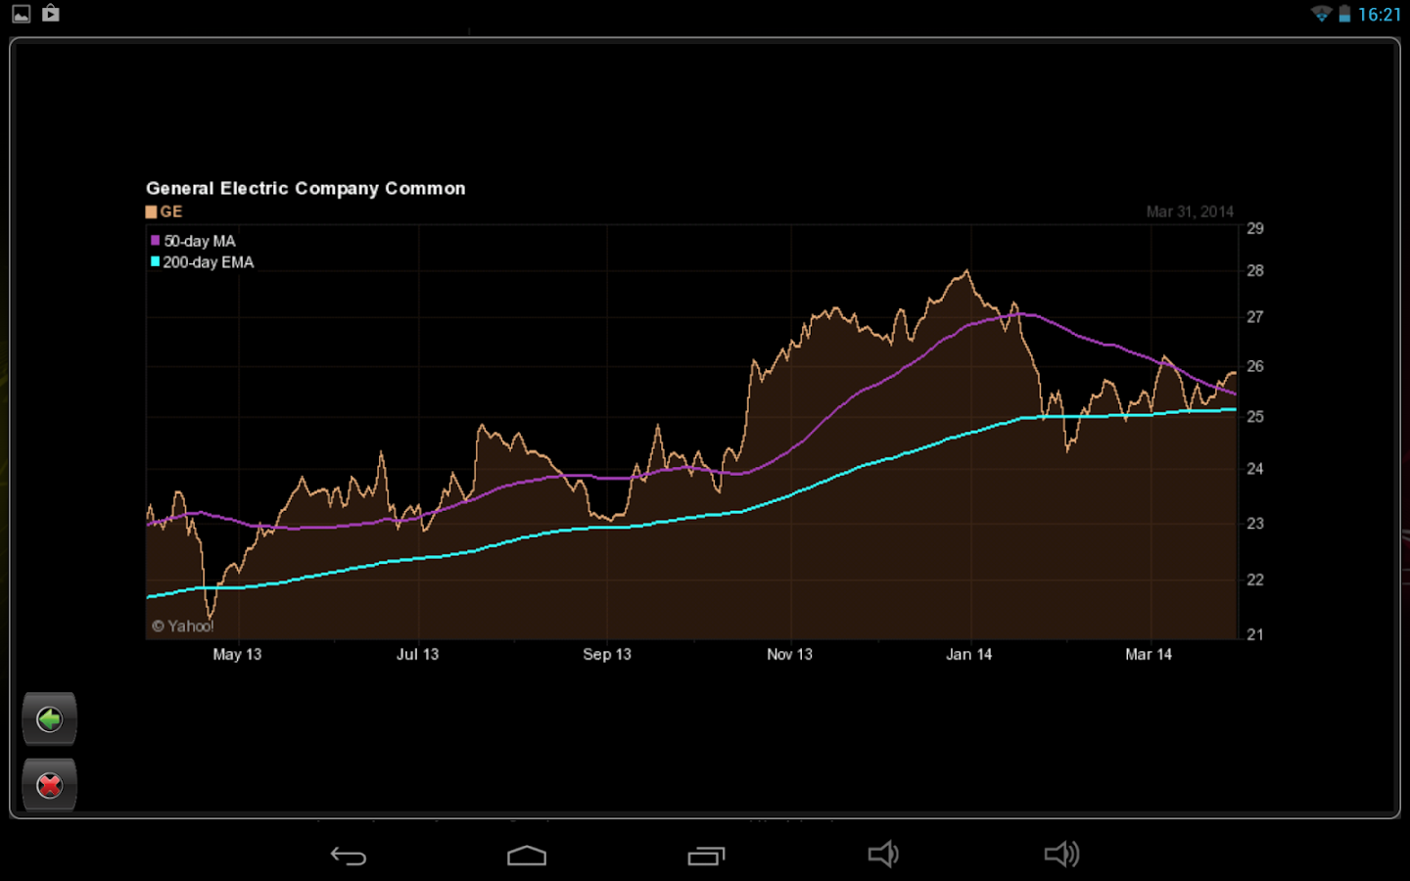The width and height of the screenshot is (1410, 881).
Task: Click the purple 50-day MA legend swatch
Action: tap(155, 240)
